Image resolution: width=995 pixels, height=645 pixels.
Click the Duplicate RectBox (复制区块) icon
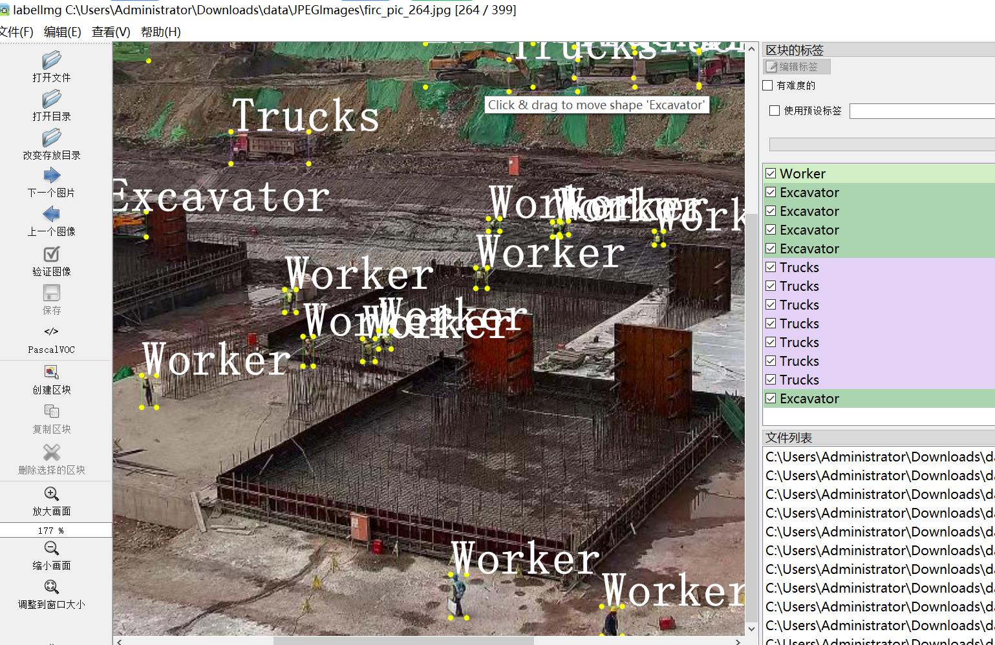coord(52,412)
